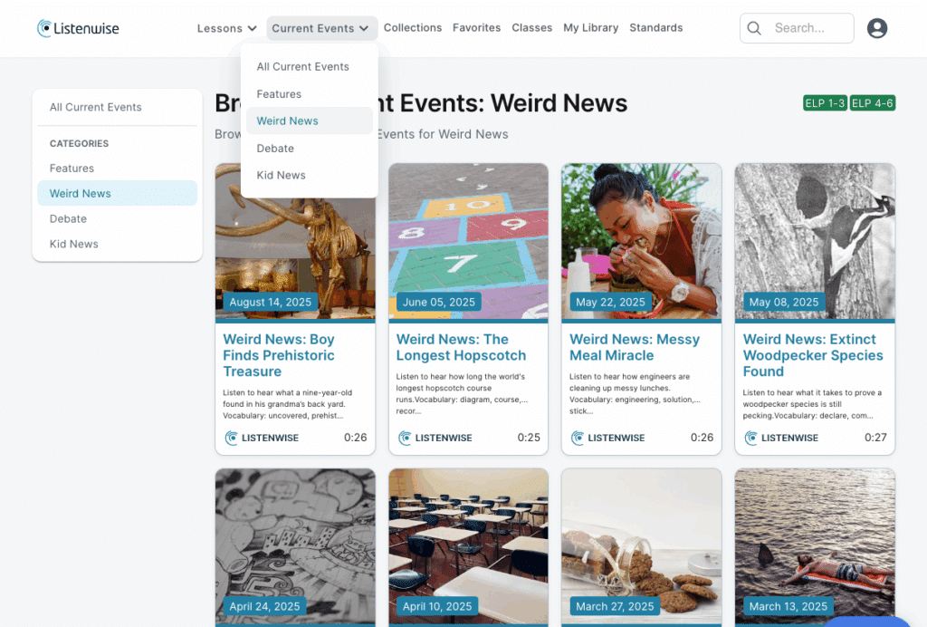Click the search magnifier icon
The width and height of the screenshot is (927, 627).
point(754,28)
